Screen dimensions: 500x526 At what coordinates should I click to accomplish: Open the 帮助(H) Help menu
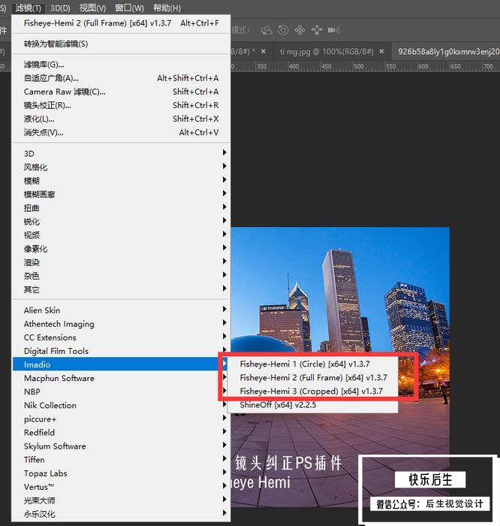click(167, 8)
